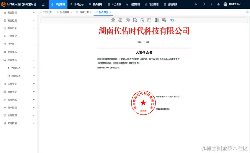The width and height of the screenshot is (250, 153).
Task: Select the 协同办公 top menu
Action: point(77,4)
